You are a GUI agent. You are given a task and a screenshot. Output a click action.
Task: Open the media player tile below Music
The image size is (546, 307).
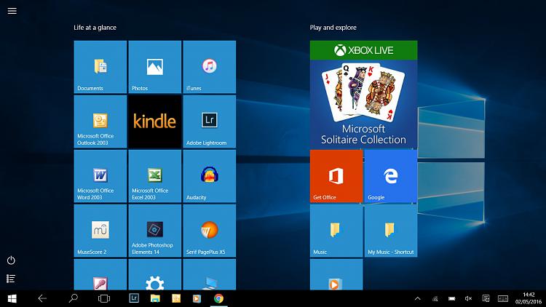point(336,275)
